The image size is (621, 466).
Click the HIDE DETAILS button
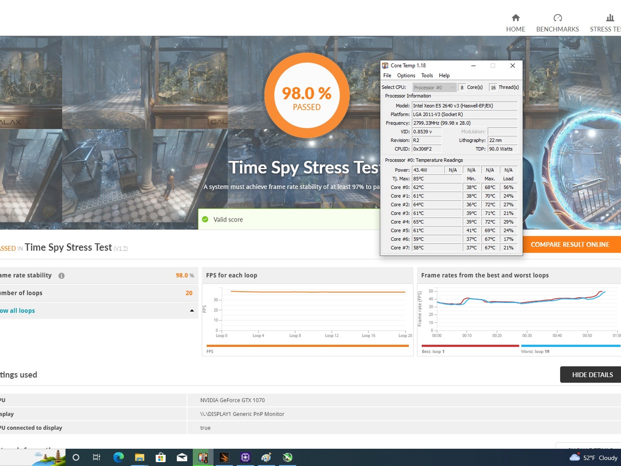[x=590, y=375]
